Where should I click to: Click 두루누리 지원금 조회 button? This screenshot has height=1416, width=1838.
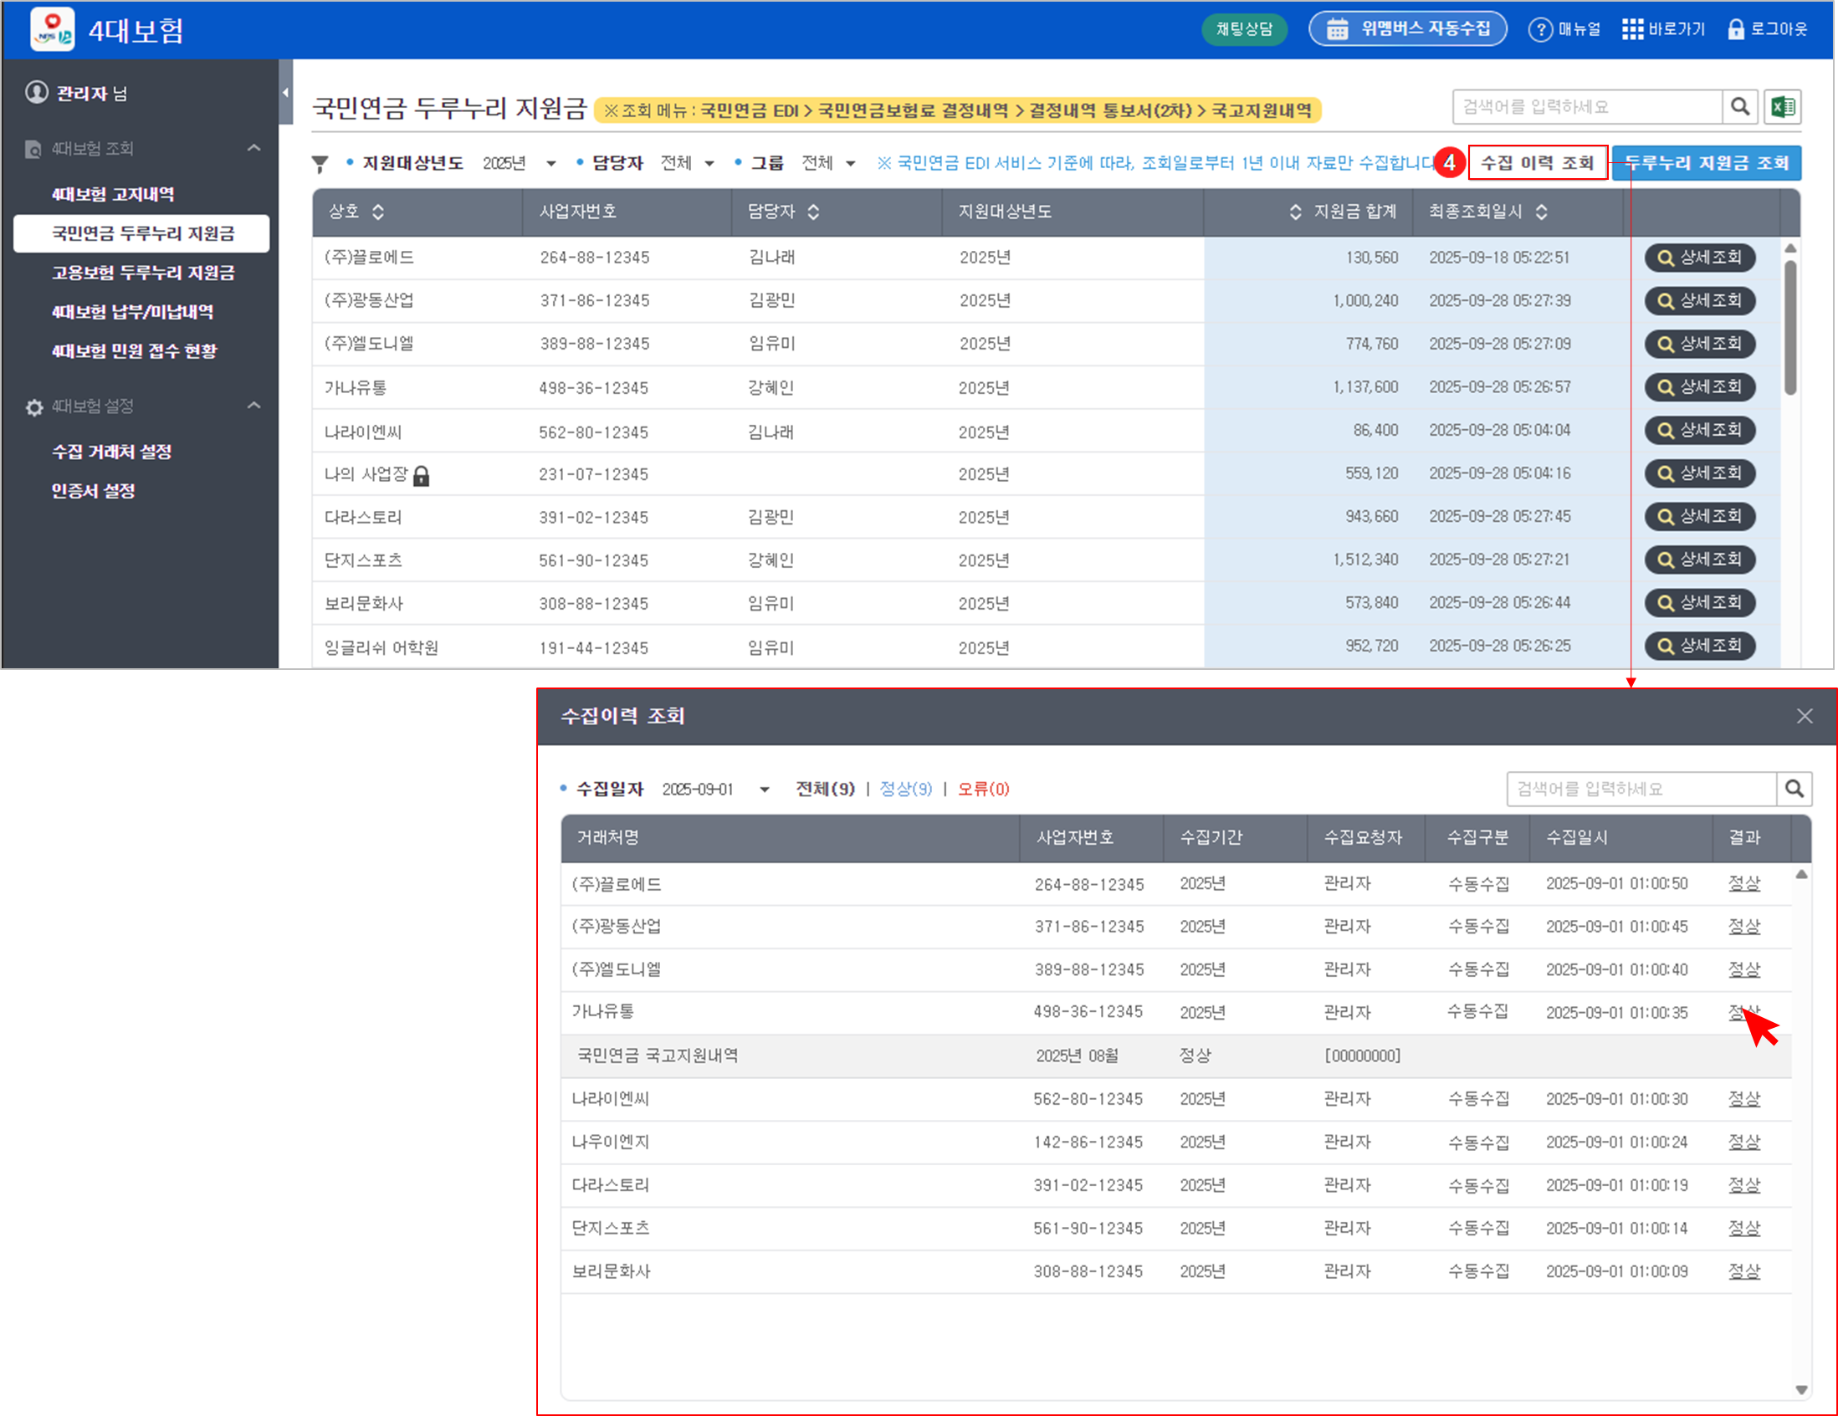click(1706, 163)
